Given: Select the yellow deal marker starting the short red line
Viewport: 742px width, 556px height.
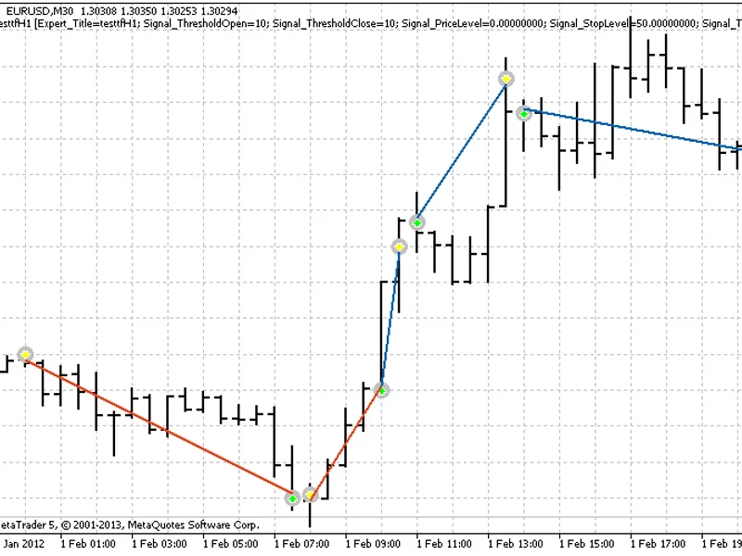Looking at the screenshot, I should (310, 495).
